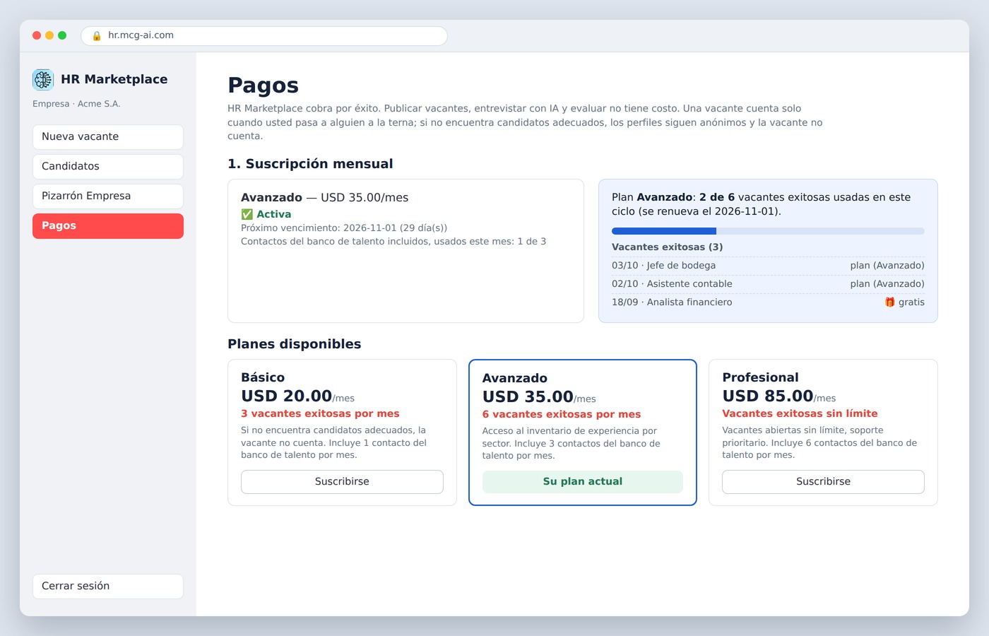
Task: Click the Empresa · Acme S.A. label
Action: (x=76, y=104)
